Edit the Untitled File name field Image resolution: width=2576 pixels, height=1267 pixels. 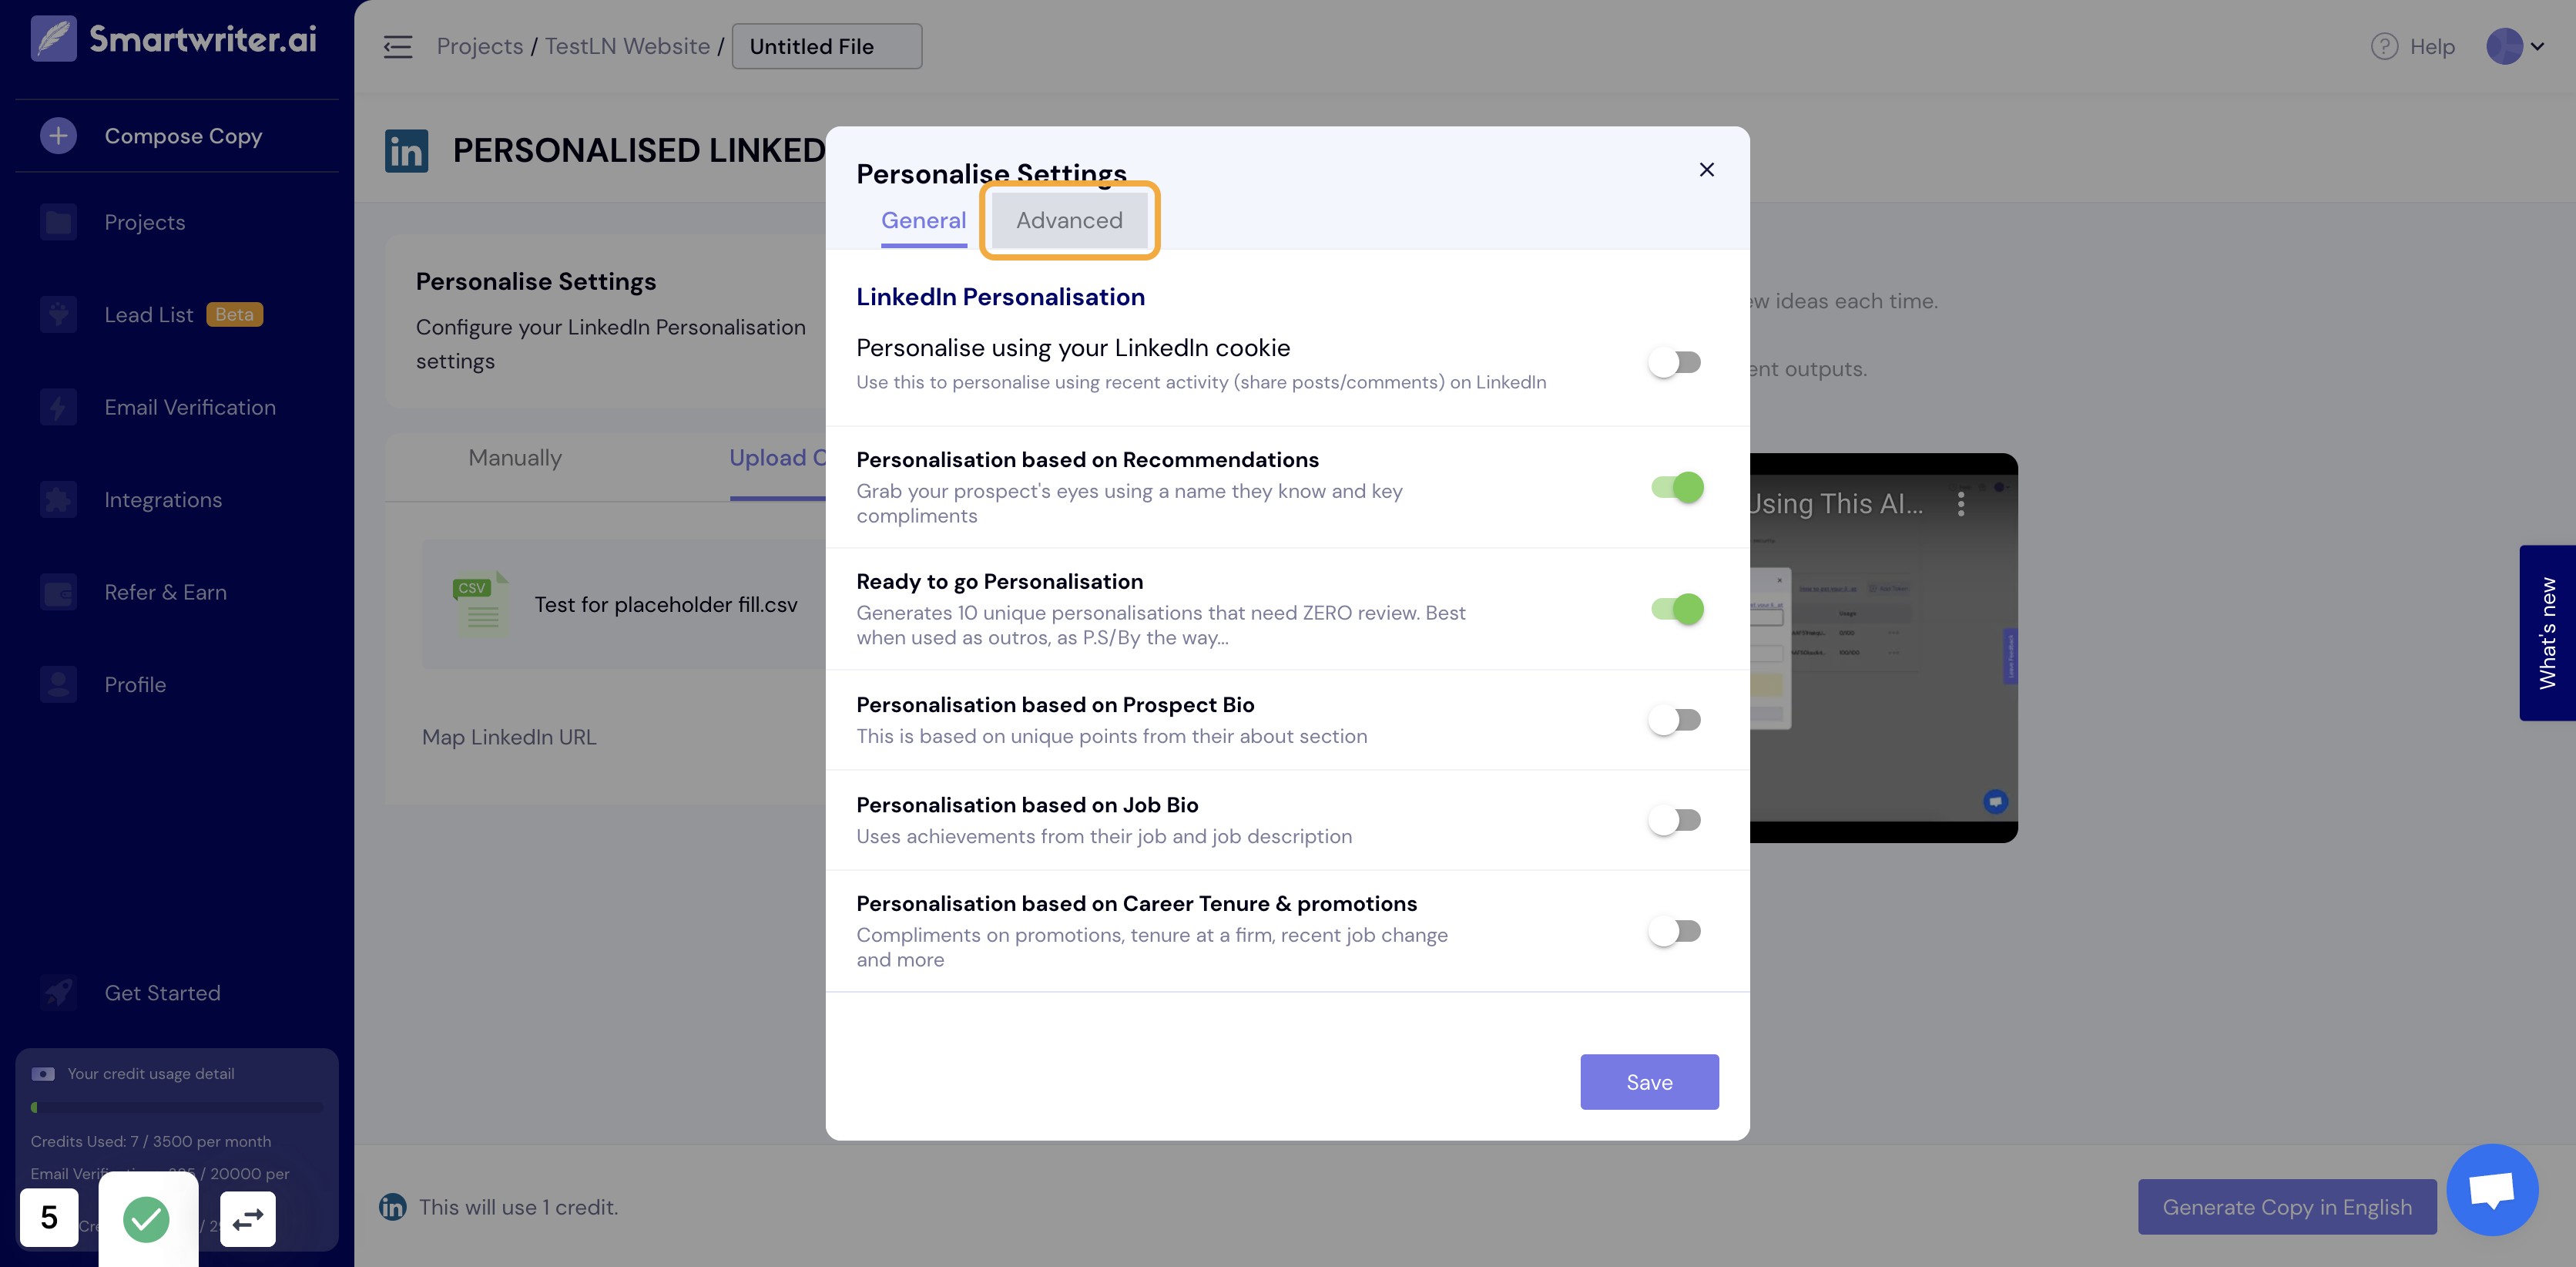point(827,46)
